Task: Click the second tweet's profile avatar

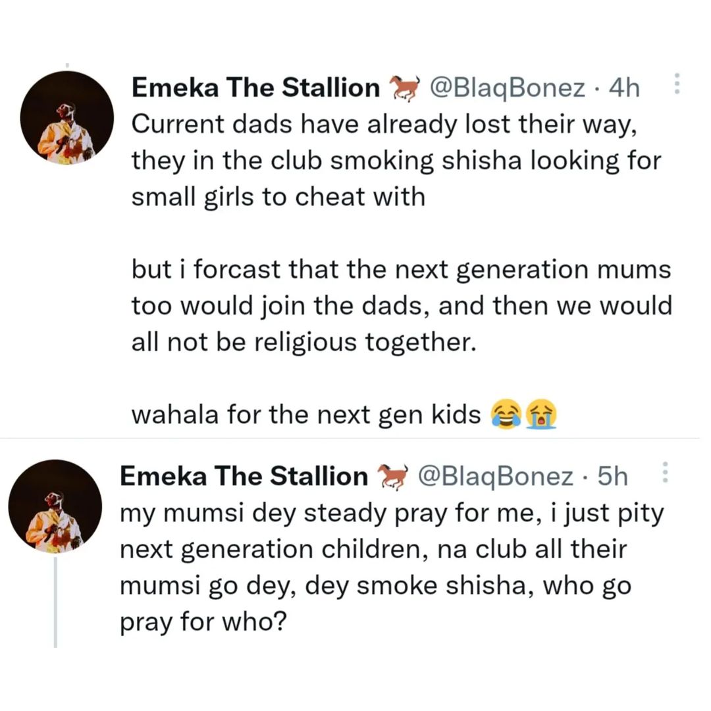Action: (x=55, y=506)
